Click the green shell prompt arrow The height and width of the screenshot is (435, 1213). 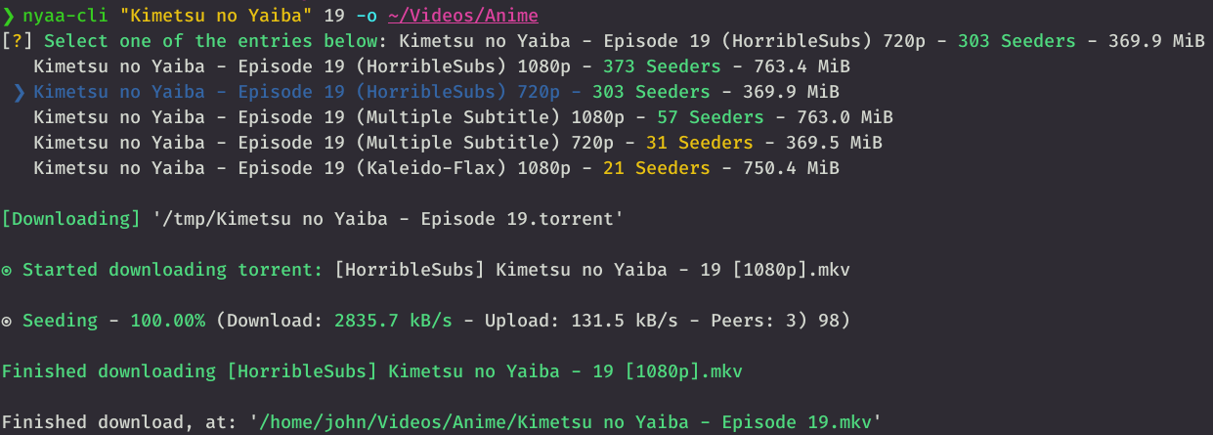click(x=9, y=16)
